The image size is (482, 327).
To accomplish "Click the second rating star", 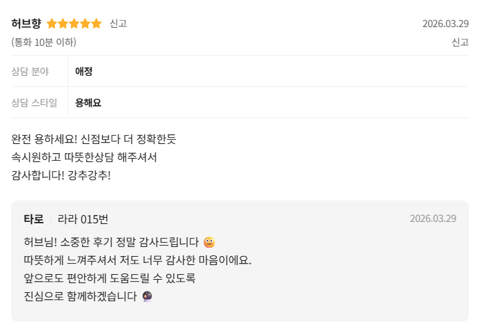I will (x=63, y=24).
